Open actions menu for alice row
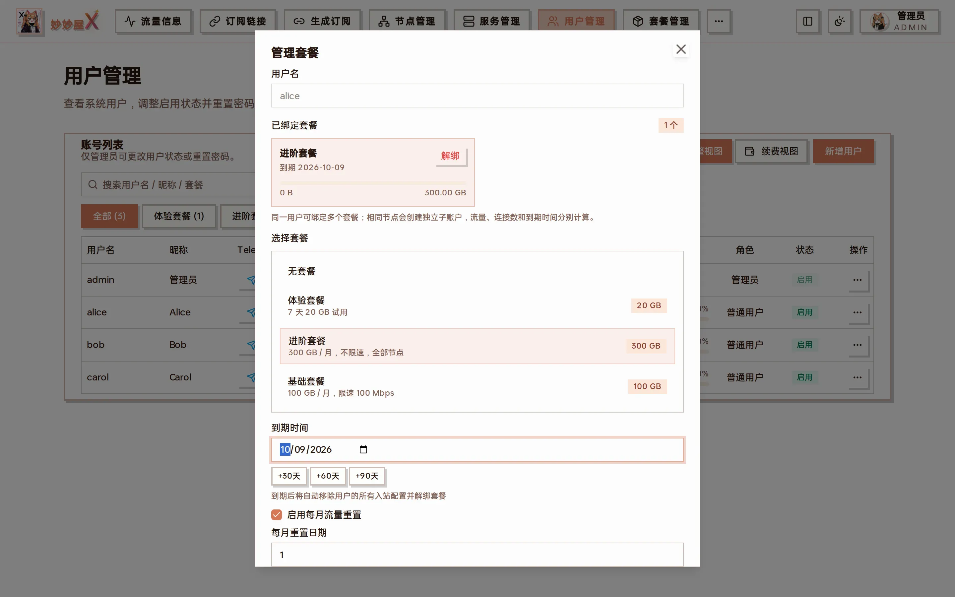Screen dimensions: 955x597 pyautogui.click(x=858, y=312)
